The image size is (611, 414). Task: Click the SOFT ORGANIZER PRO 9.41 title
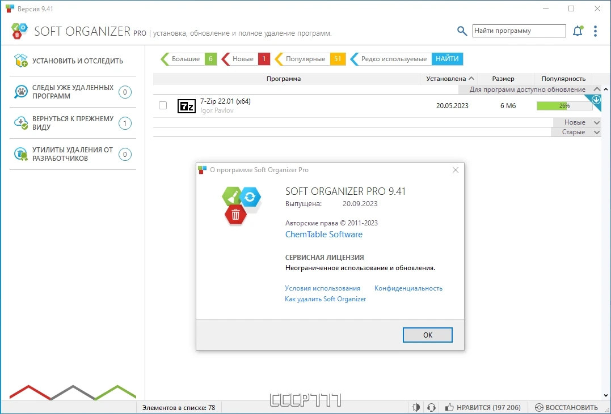[x=345, y=191]
